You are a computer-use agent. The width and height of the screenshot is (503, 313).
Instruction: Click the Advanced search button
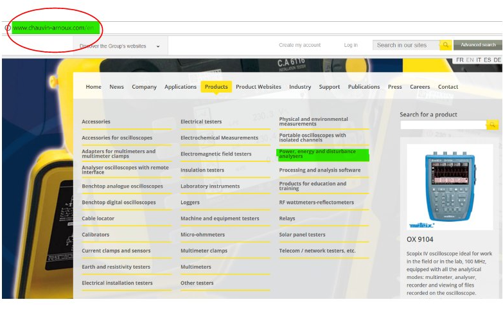coord(478,45)
